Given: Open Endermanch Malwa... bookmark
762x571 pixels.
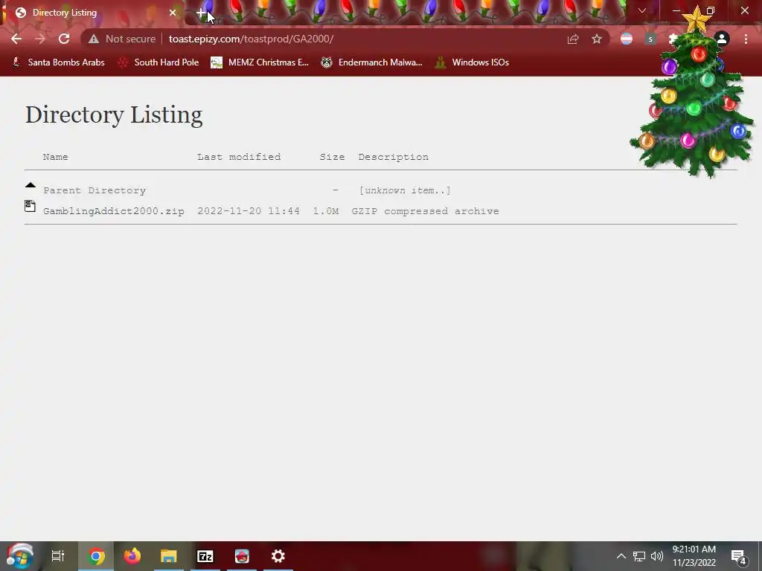Looking at the screenshot, I should pyautogui.click(x=372, y=62).
